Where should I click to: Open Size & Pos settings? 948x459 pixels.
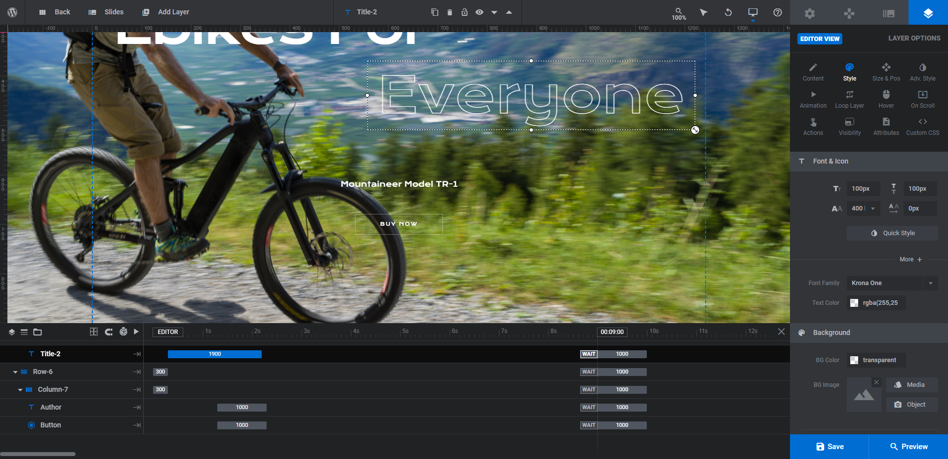pyautogui.click(x=886, y=72)
